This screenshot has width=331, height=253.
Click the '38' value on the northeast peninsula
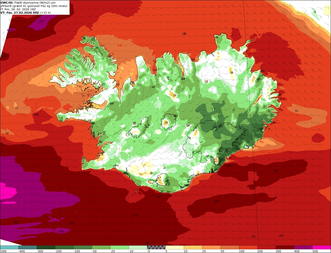point(217,37)
